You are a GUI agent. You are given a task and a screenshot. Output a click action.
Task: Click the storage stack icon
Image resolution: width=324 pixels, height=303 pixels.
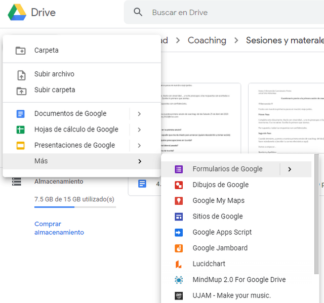click(x=17, y=182)
